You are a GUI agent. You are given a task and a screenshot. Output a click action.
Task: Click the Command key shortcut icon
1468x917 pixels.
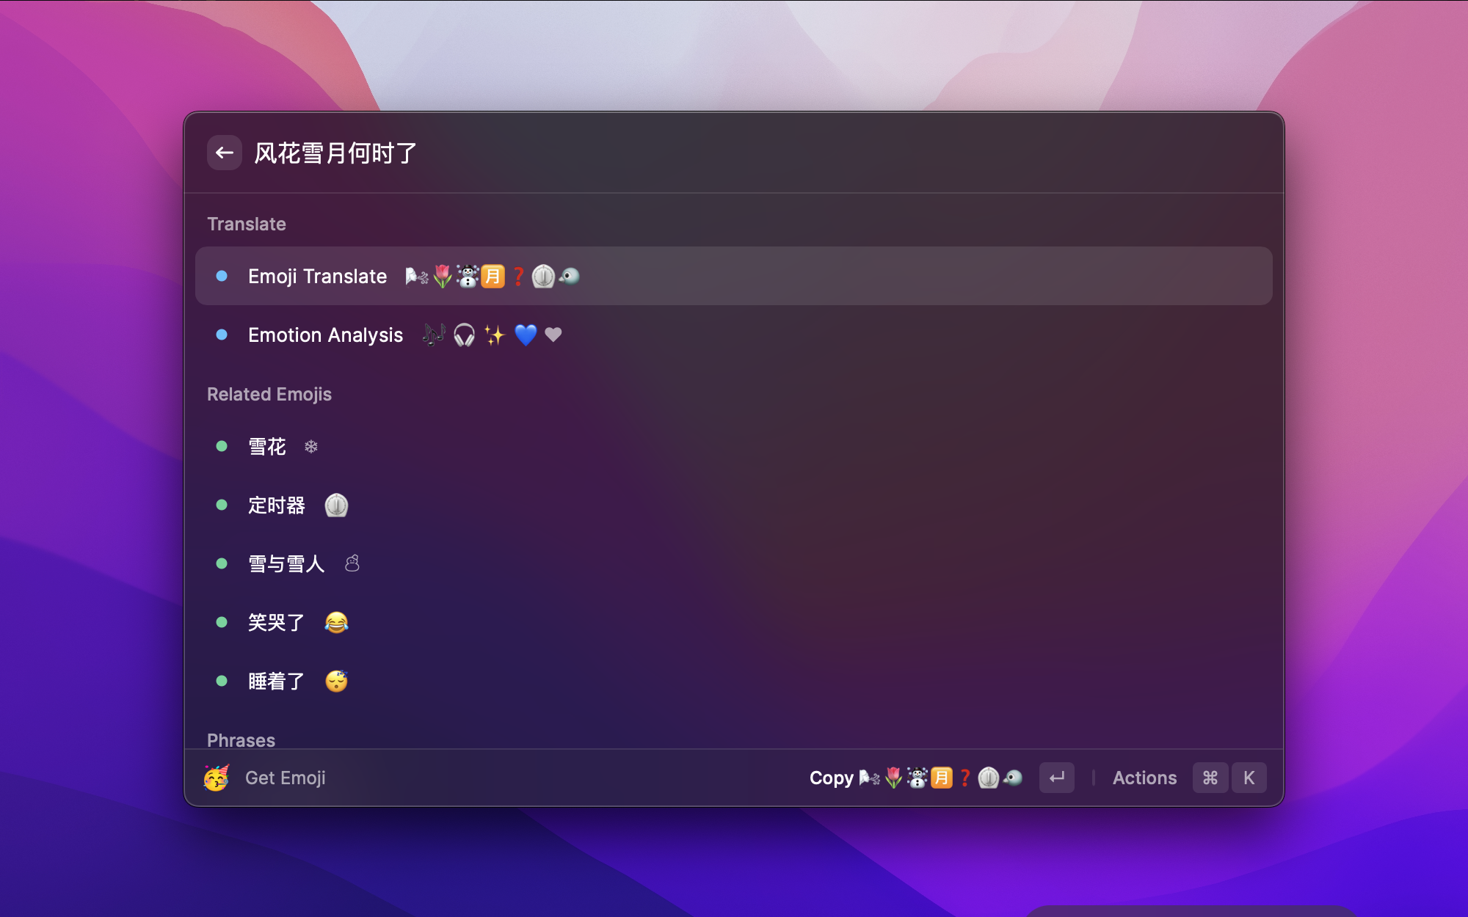click(x=1210, y=778)
